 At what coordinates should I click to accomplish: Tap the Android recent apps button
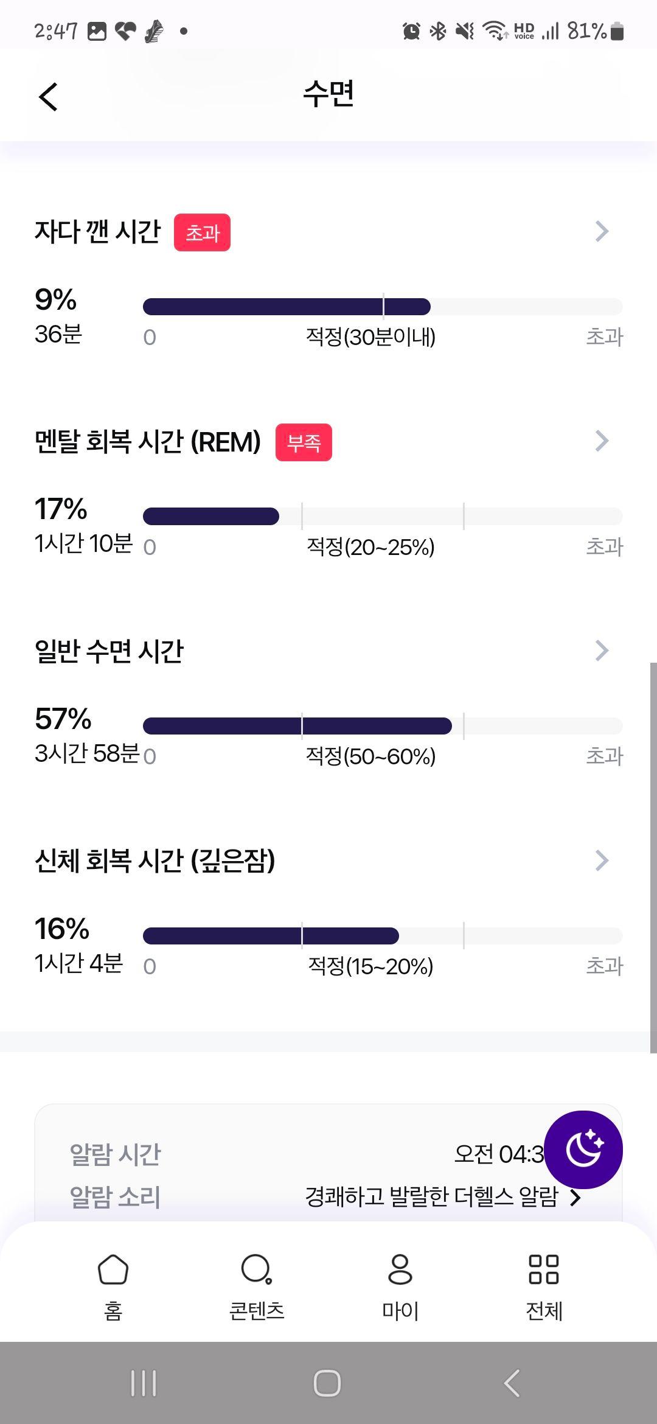144,1383
